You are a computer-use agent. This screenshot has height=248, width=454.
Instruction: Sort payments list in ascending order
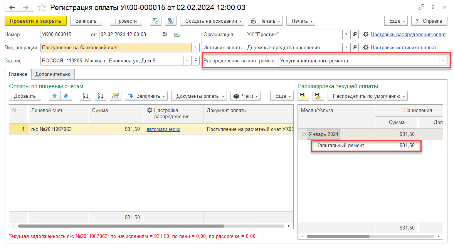[x=85, y=96]
